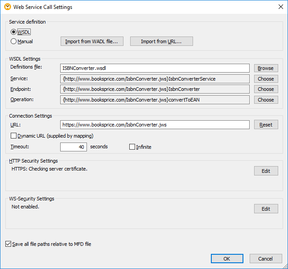Viewport: 288px width, 269px height.
Task: Choose a different Service
Action: pos(266,79)
